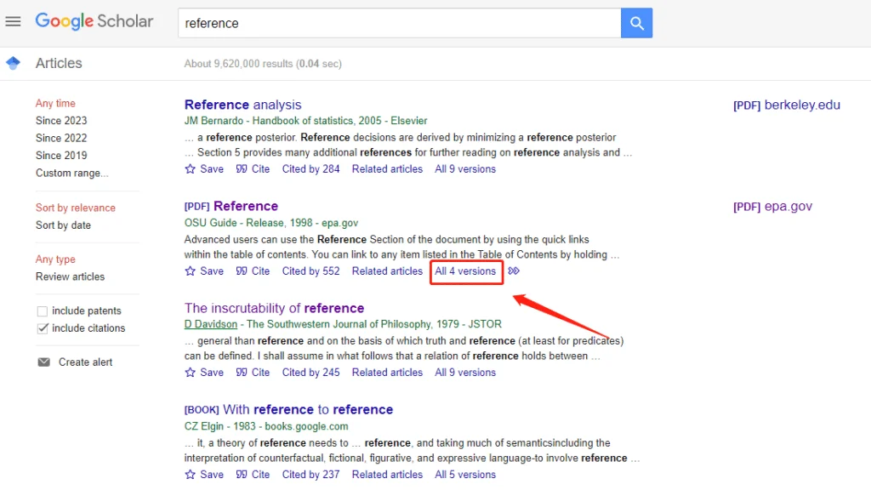Open With reference to reference title
Viewport: 871px width, 490px height.
pos(288,409)
